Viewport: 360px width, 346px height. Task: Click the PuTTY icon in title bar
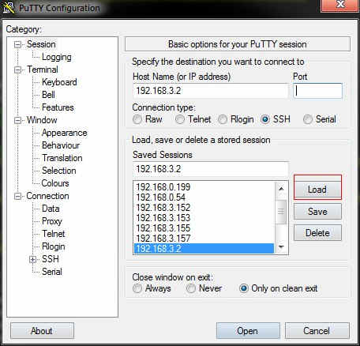click(9, 7)
